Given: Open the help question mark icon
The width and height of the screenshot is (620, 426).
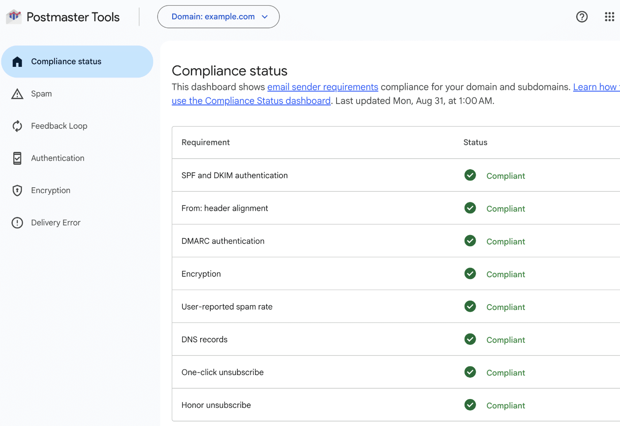Looking at the screenshot, I should click(x=582, y=17).
